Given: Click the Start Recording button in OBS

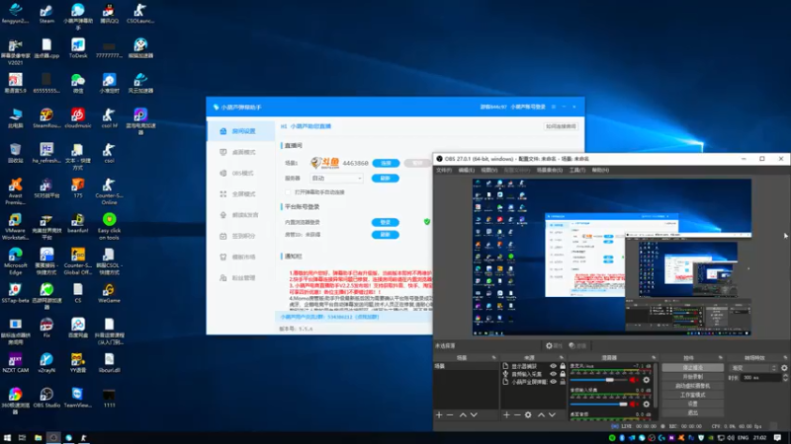Looking at the screenshot, I should tap(693, 377).
